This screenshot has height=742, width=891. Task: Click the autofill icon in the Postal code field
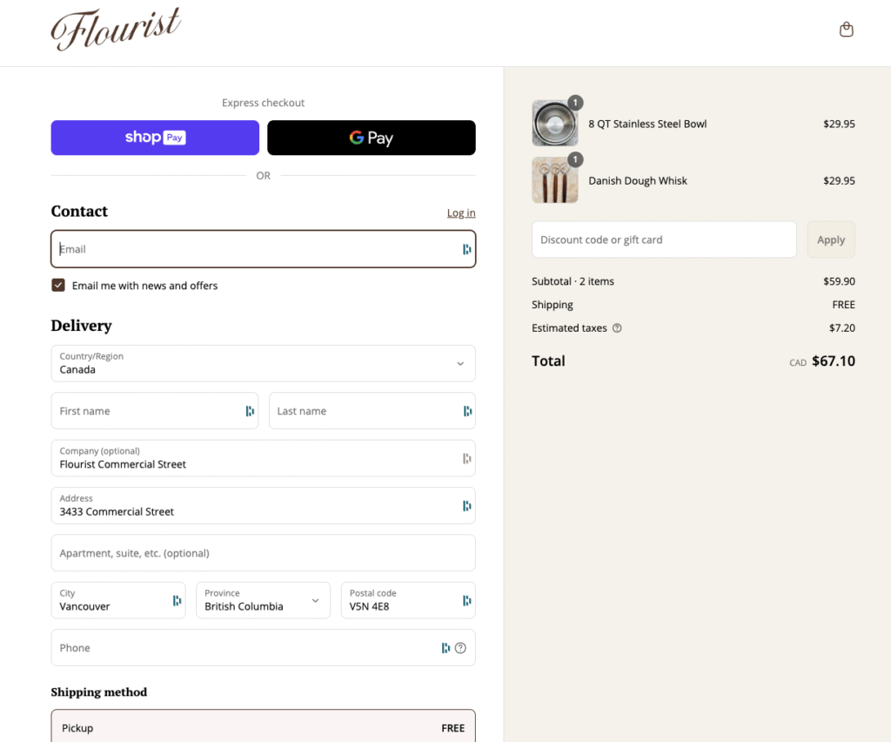click(466, 600)
